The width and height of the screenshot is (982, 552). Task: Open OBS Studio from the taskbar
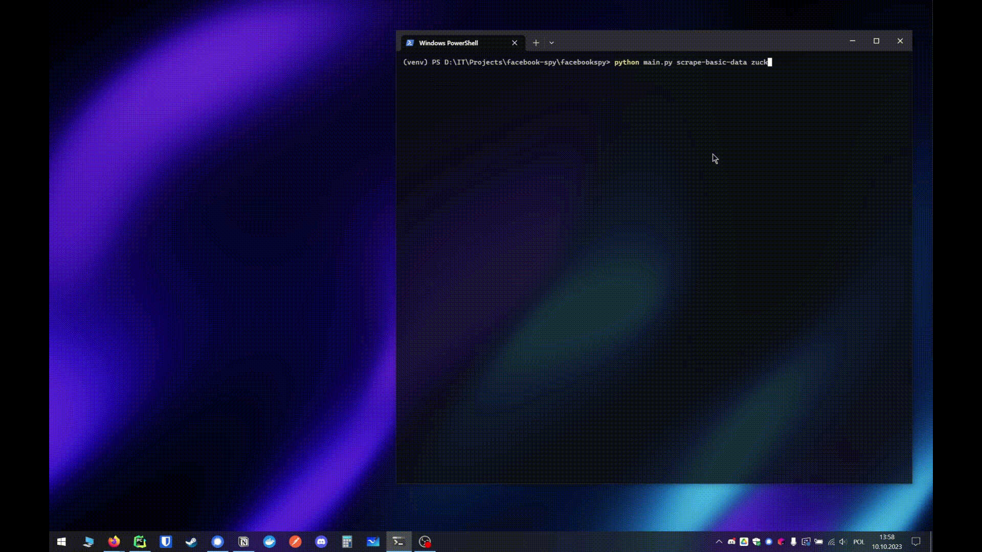click(x=425, y=542)
